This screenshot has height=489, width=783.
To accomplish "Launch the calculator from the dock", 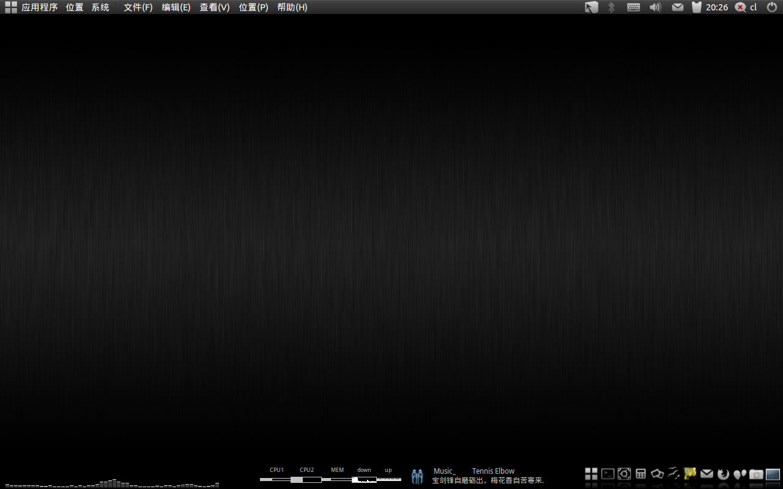I will [x=640, y=474].
